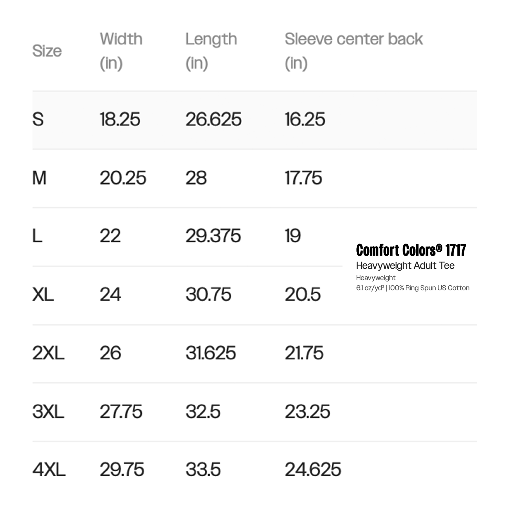Click the Comfort Colors 1717 title

pos(411,250)
